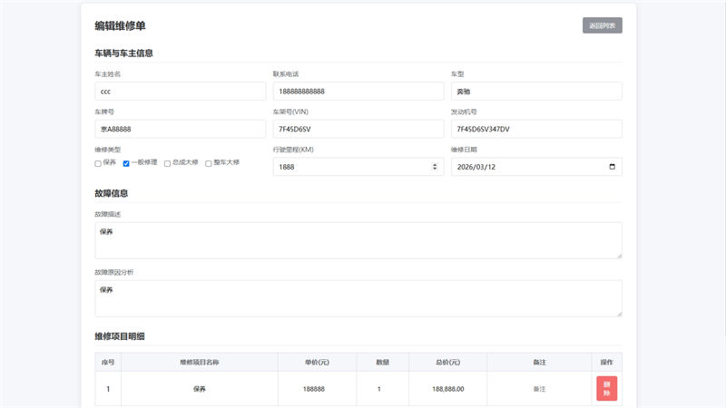Select the 车牌号 input field
Image resolution: width=726 pixels, height=408 pixels.
tap(180, 129)
